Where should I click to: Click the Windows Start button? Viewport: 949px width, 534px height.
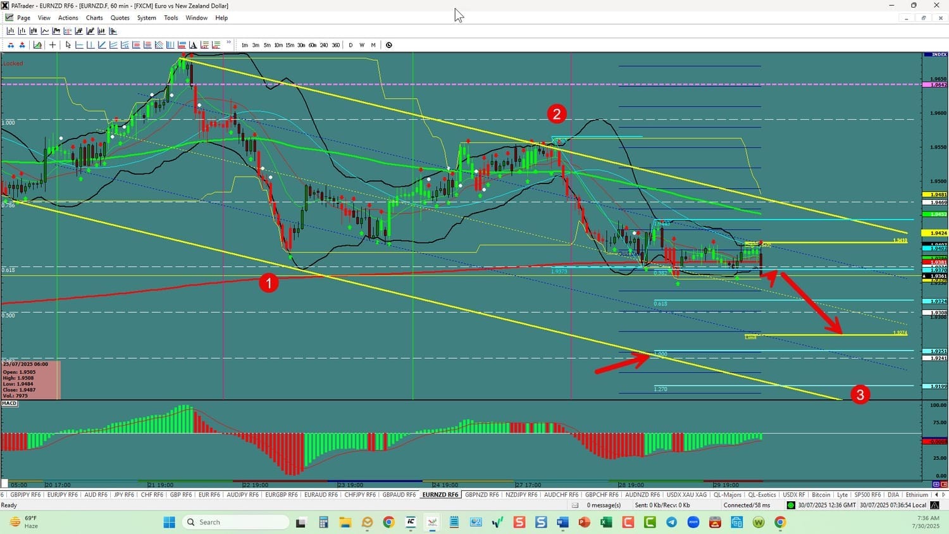tap(169, 522)
